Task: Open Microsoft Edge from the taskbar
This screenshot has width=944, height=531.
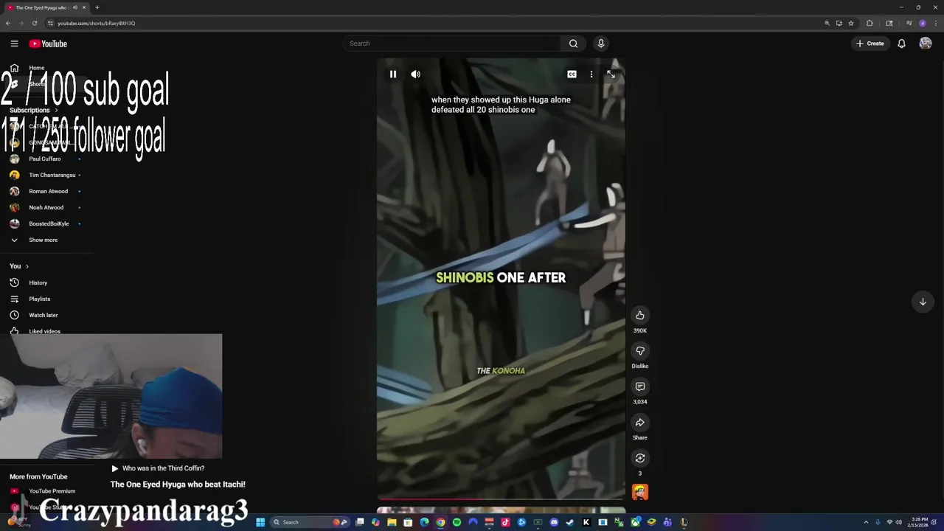Action: (x=424, y=522)
